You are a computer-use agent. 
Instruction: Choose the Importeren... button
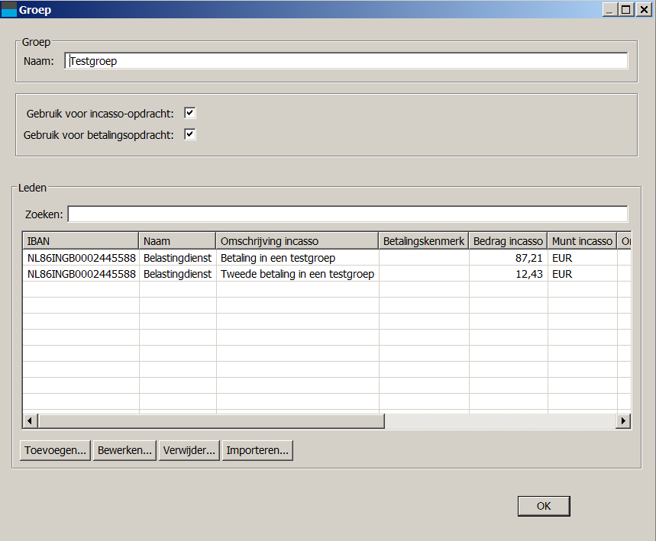pyautogui.click(x=257, y=450)
